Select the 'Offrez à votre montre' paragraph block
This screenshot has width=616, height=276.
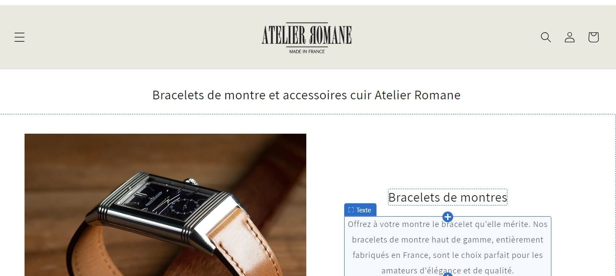[448, 246]
